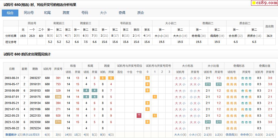Click teal 2:1 试机号 badge in 2016-05-17 row
This screenshot has width=278, height=138.
(208, 84)
